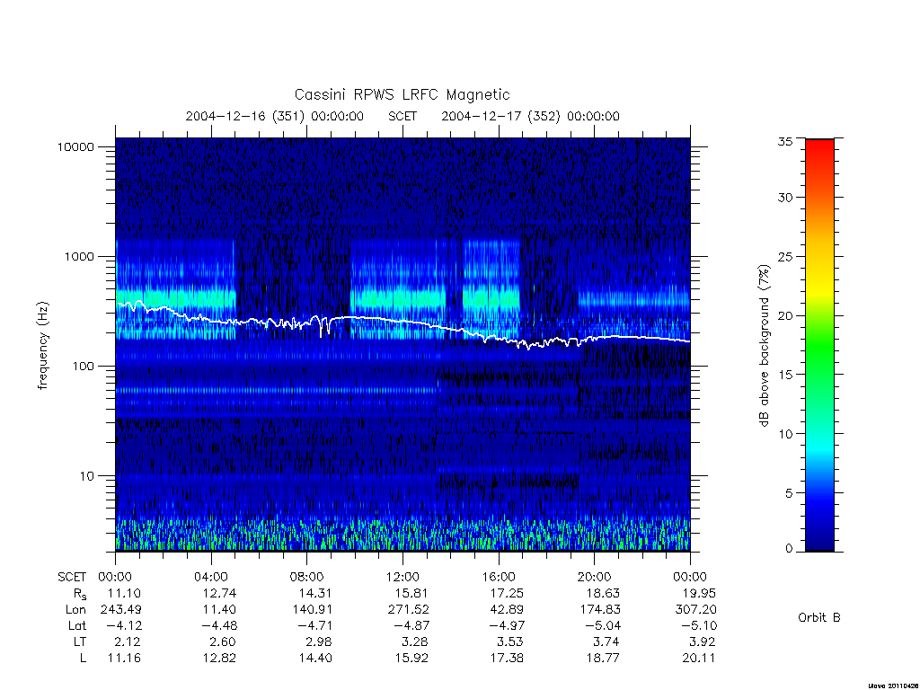Click the 'dB above background (7%)' label
Viewport: 920px width, 690px height.
pyautogui.click(x=764, y=345)
